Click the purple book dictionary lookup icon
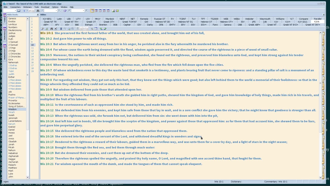This screenshot has width=330, height=186. pyautogui.click(x=65, y=11)
